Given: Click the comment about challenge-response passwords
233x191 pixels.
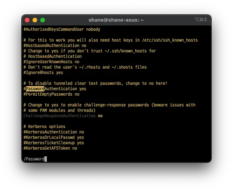Looking at the screenshot, I should point(110,105).
